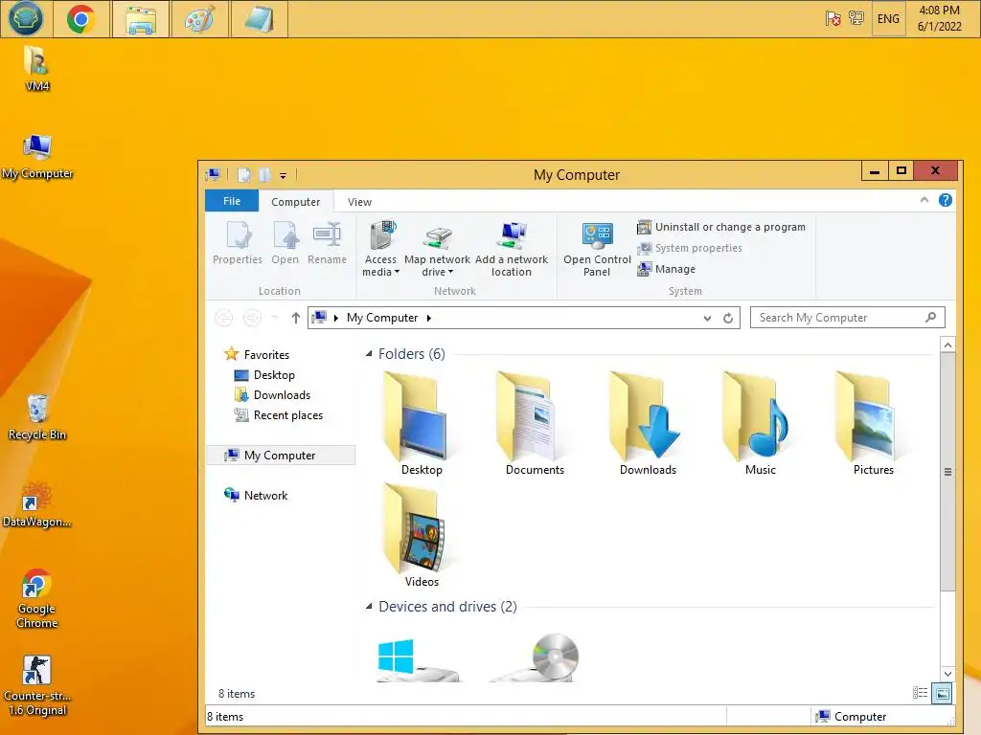Switch to details view icon
This screenshot has height=735, width=981.
[x=921, y=693]
